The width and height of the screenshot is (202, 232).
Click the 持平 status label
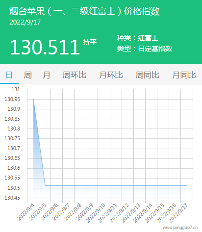click(90, 42)
